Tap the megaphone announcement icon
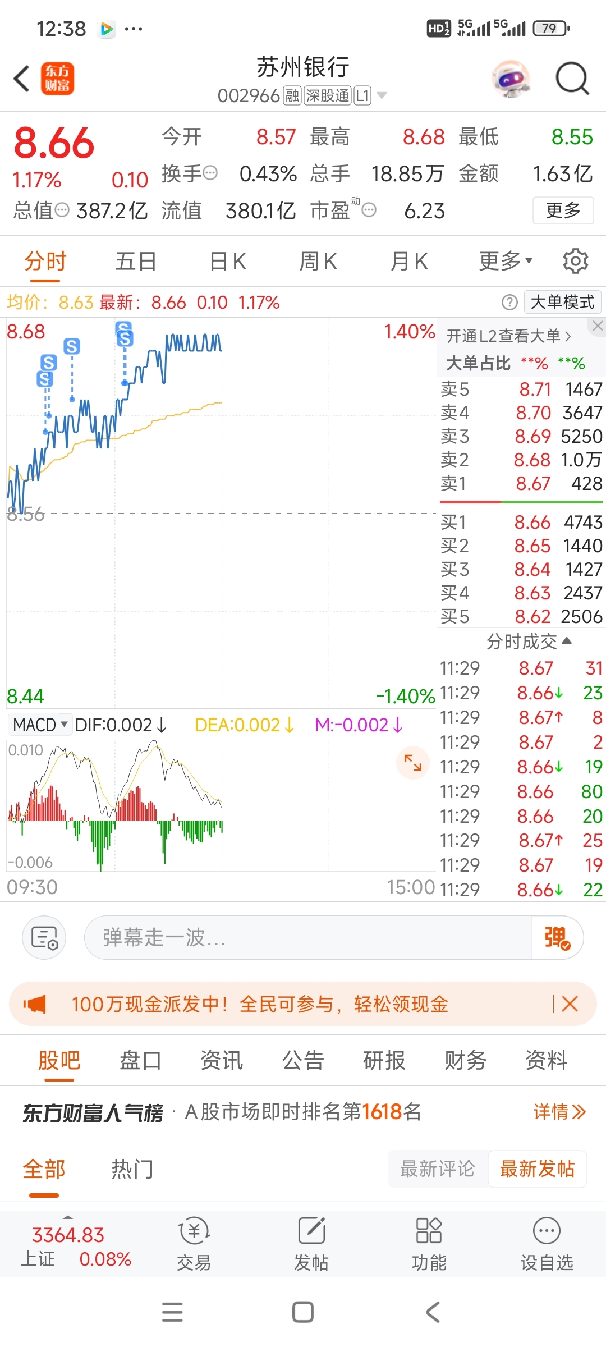 pos(35,1004)
